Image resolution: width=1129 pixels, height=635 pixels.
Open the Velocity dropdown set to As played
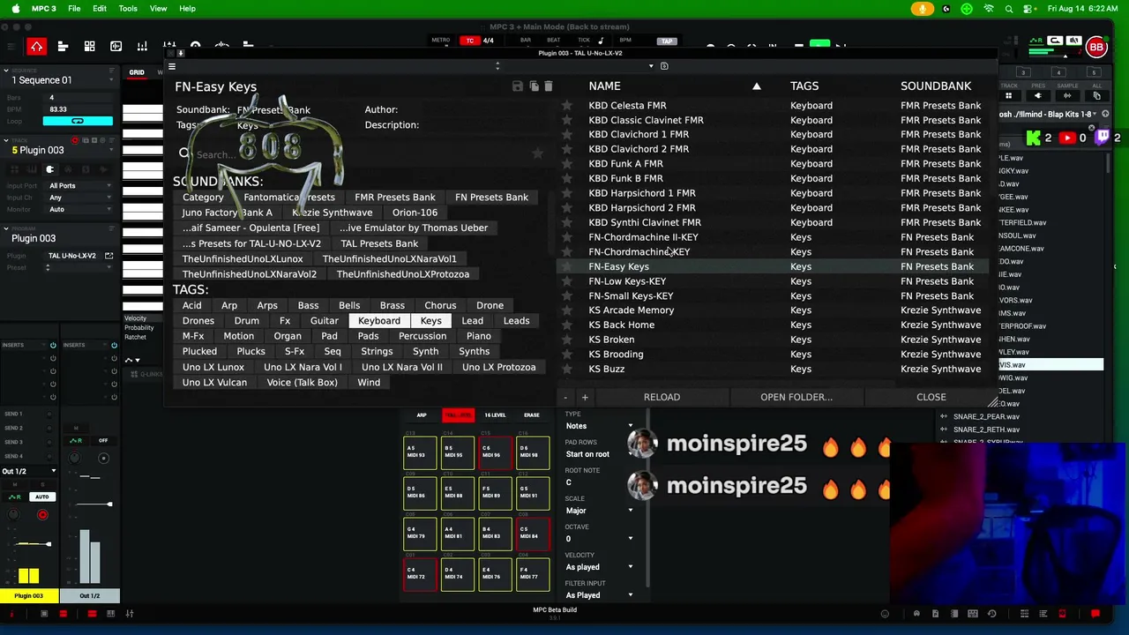click(600, 567)
